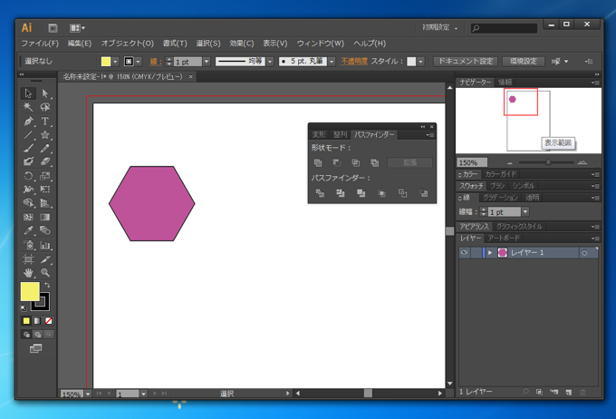Open オブジェクト(O) menu
Viewport: 616px width, 419px height.
point(128,44)
